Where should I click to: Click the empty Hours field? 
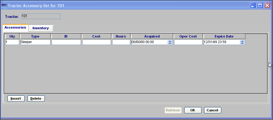(x=121, y=42)
